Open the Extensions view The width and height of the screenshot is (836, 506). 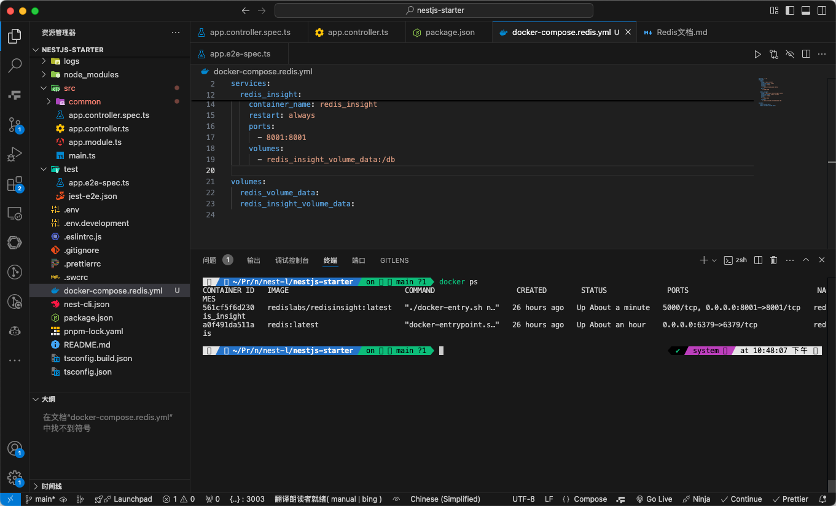pos(15,184)
